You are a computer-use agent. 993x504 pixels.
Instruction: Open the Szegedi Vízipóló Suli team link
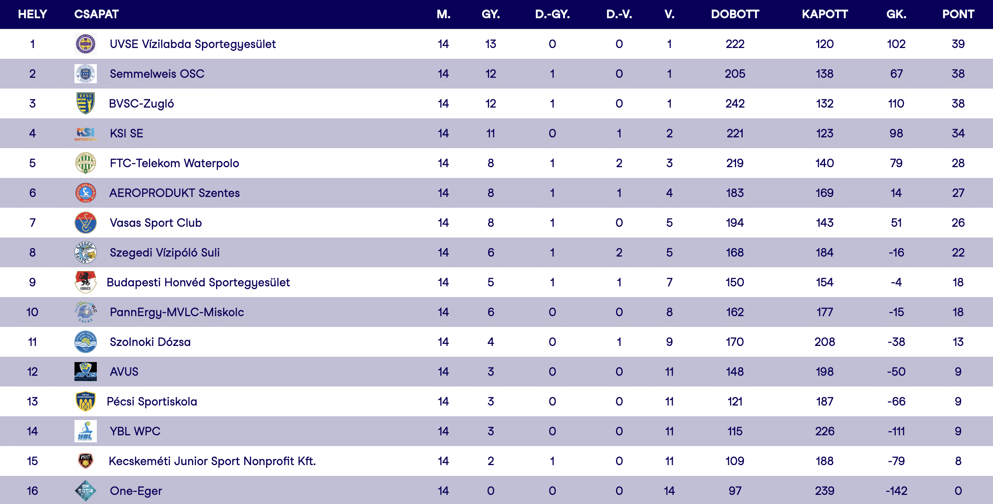tap(165, 252)
